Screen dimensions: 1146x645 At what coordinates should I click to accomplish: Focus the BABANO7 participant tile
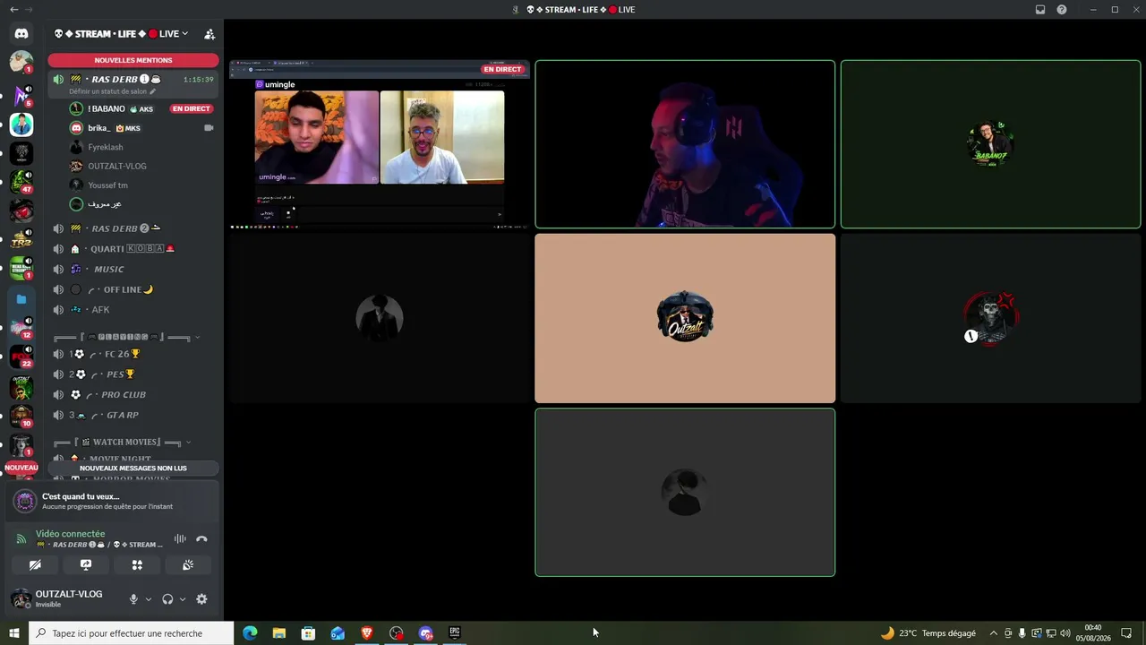pyautogui.click(x=990, y=144)
